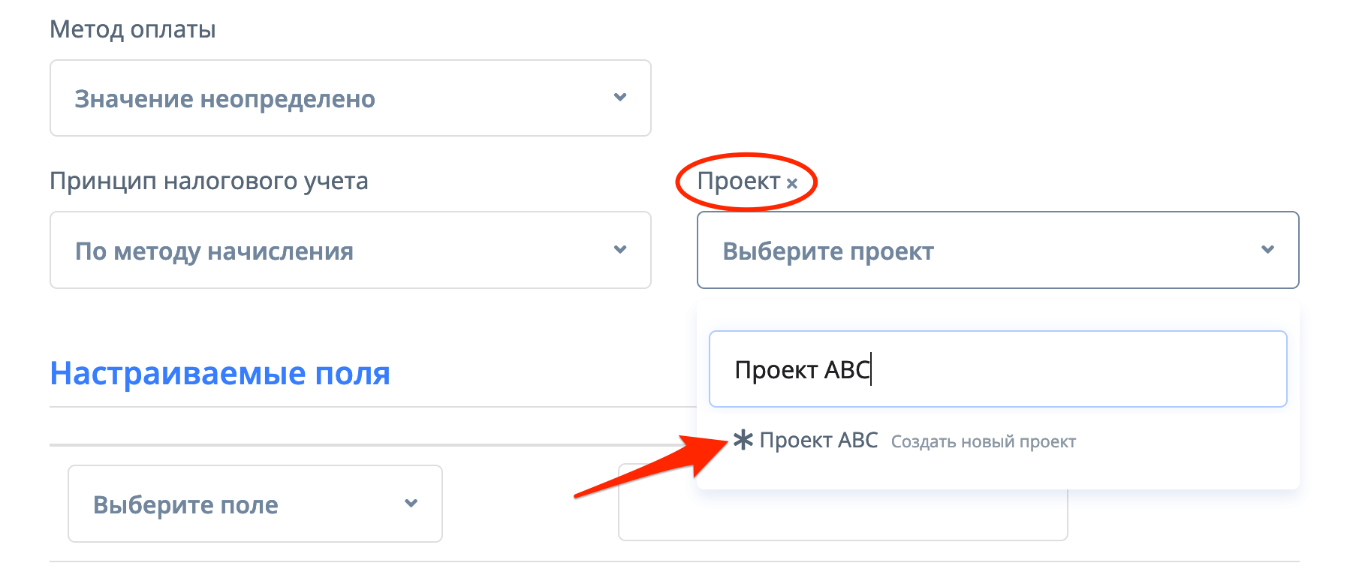The height and width of the screenshot is (584, 1350).
Task: Open the Метод оплаты dropdown
Action: coord(350,98)
